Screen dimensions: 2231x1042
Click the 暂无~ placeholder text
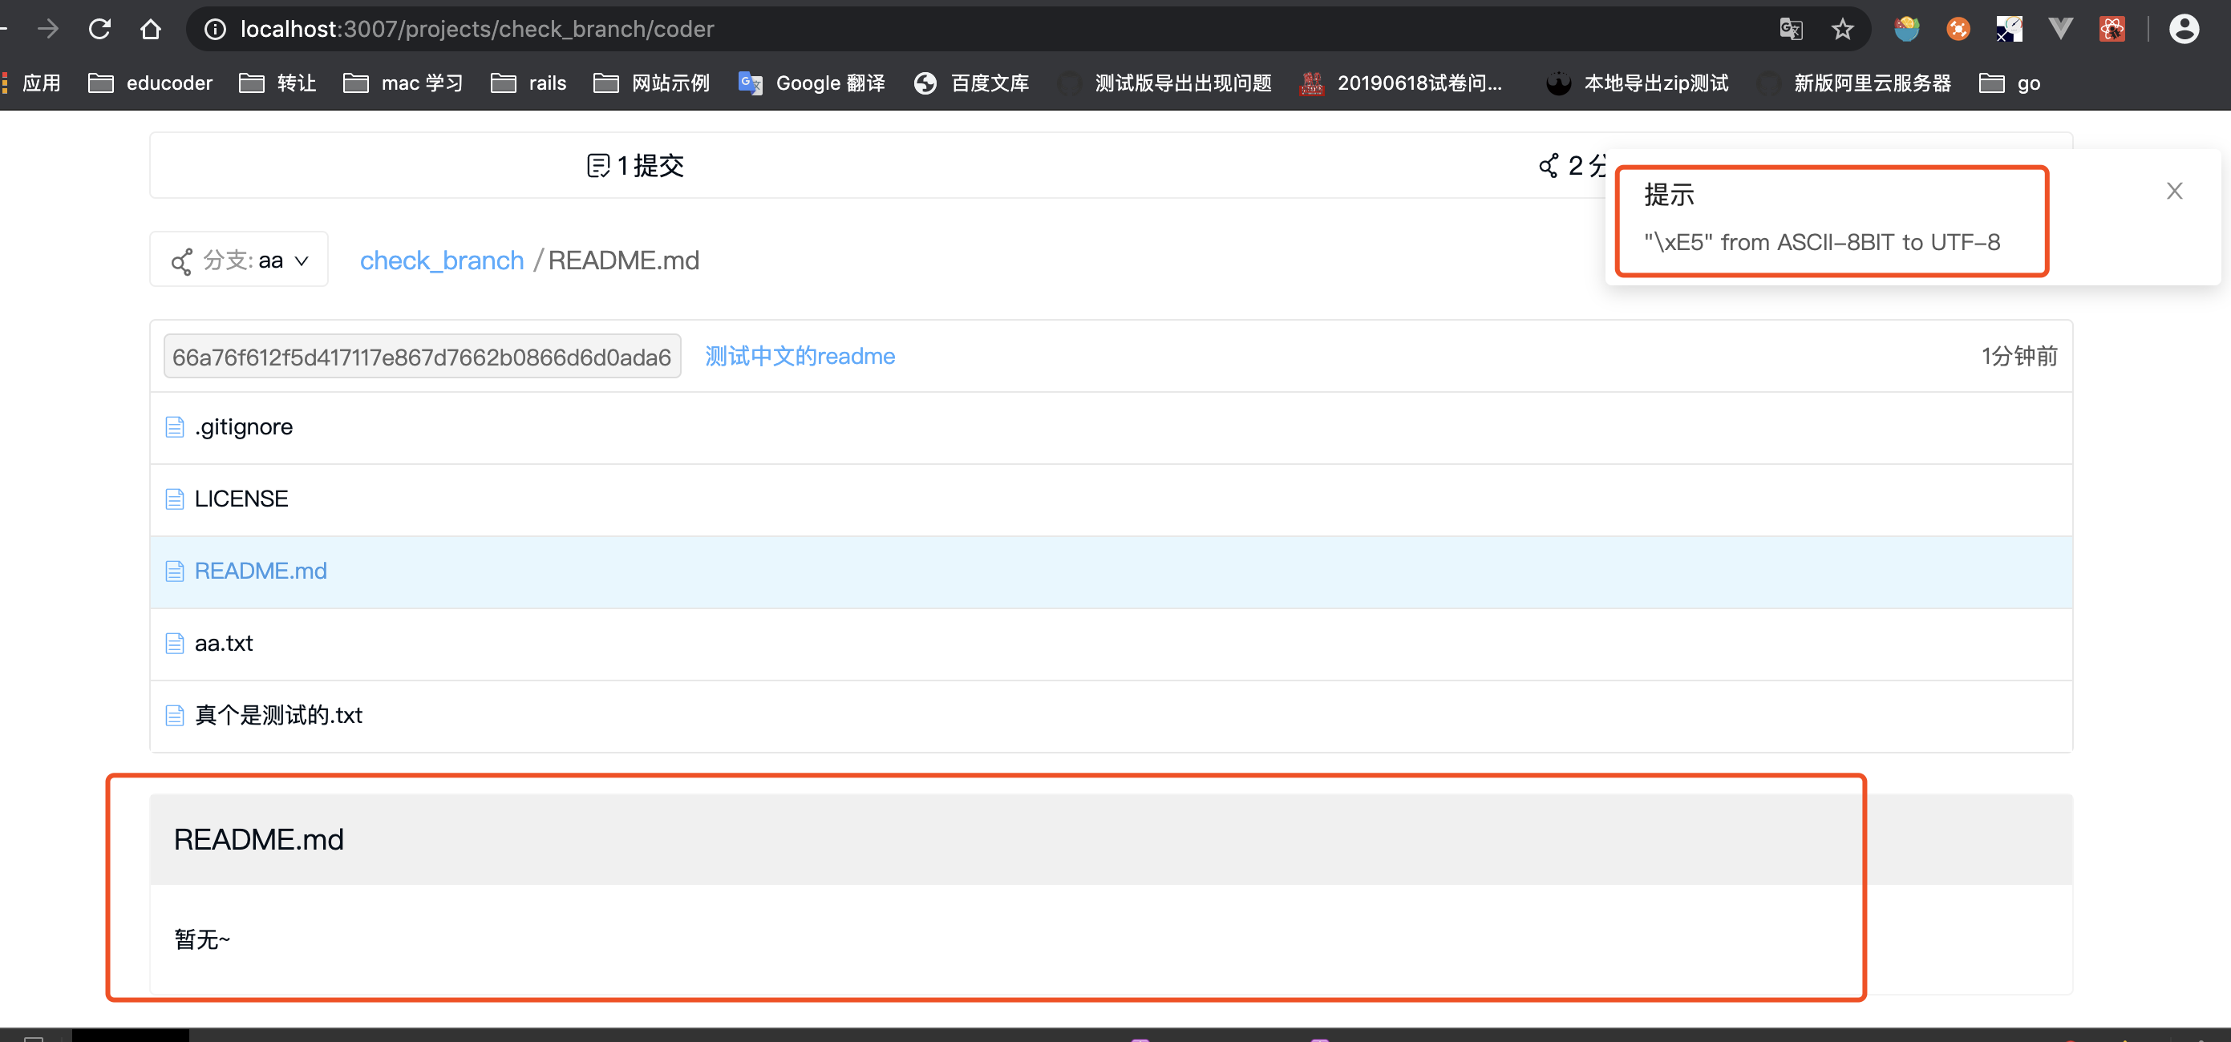coord(202,939)
